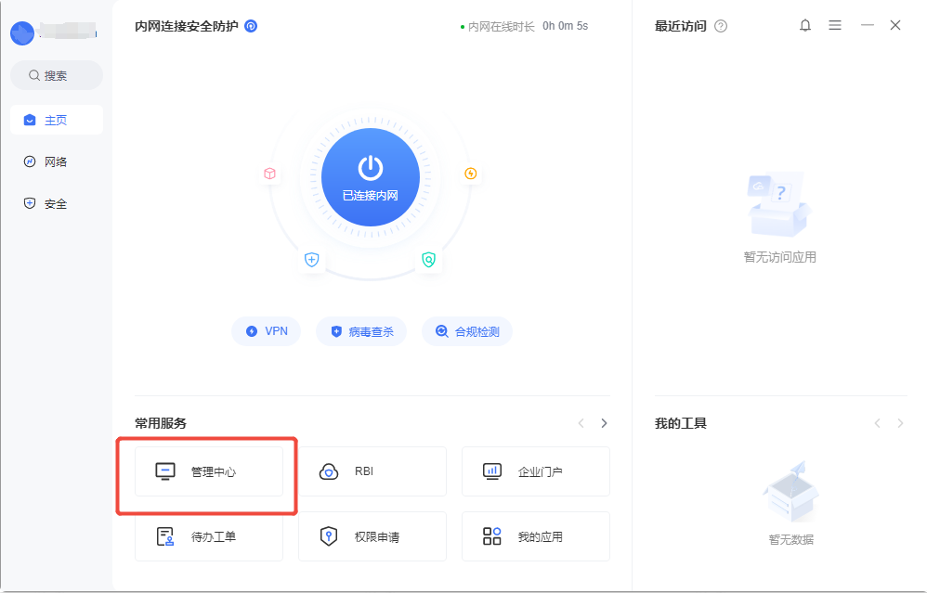Click the pink cube icon on ring
This screenshot has width=927, height=593.
click(269, 174)
